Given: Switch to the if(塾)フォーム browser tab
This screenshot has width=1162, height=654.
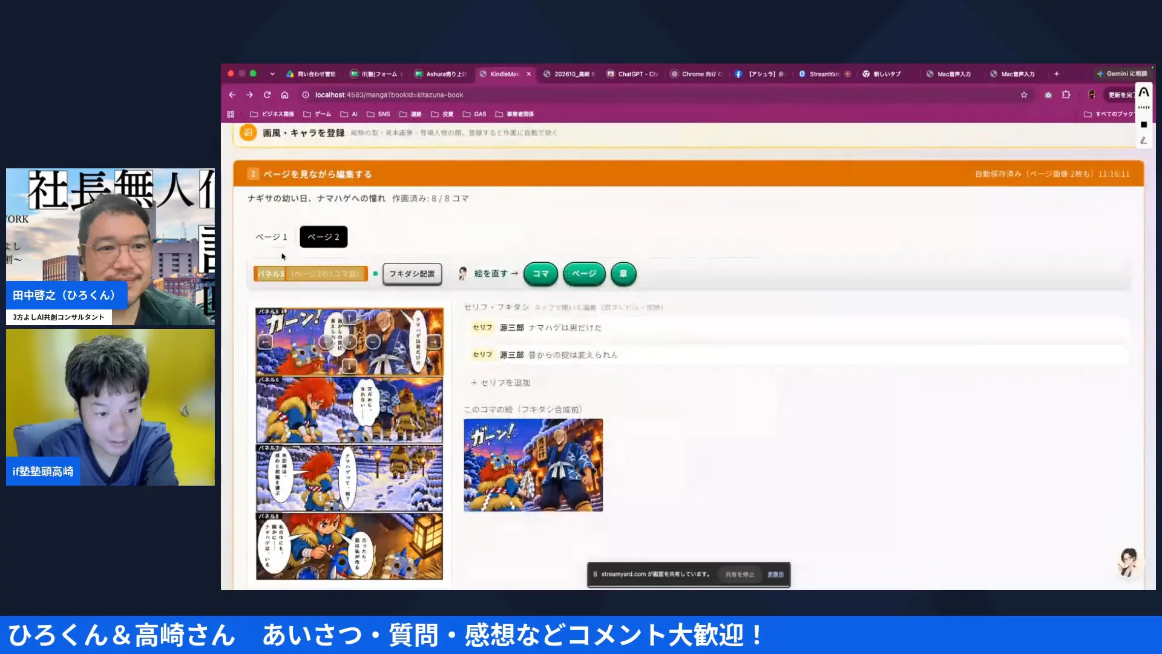Looking at the screenshot, I should tap(375, 74).
